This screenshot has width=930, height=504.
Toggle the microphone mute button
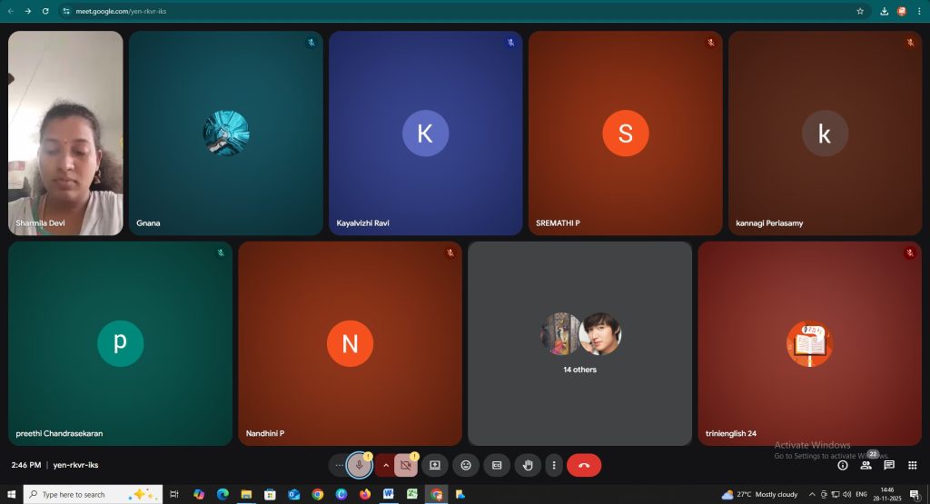click(360, 465)
